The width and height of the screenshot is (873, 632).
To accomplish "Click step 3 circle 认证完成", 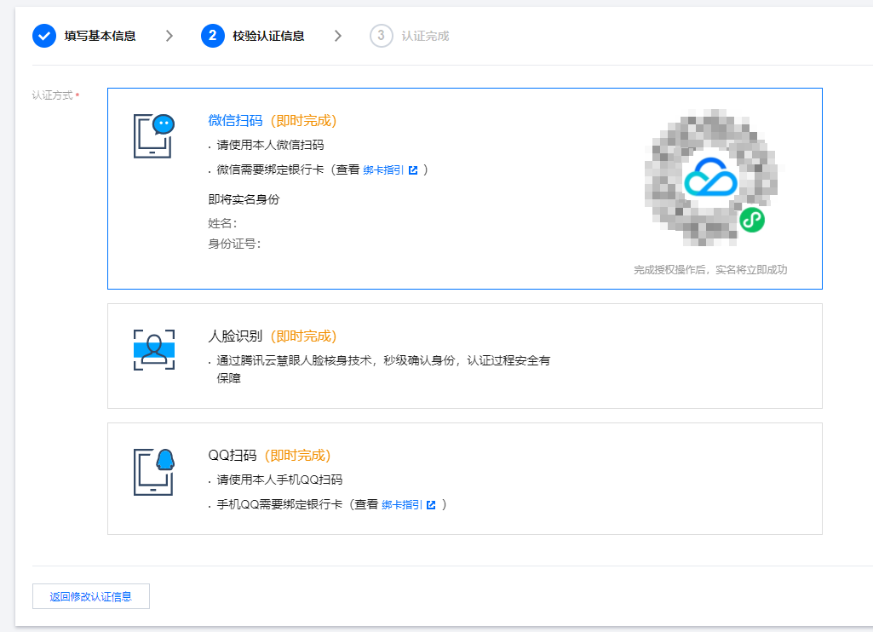I will click(382, 36).
